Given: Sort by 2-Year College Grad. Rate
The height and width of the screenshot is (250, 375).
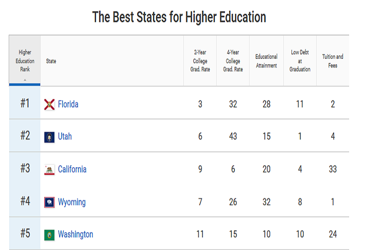Looking at the screenshot, I should coord(200,61).
